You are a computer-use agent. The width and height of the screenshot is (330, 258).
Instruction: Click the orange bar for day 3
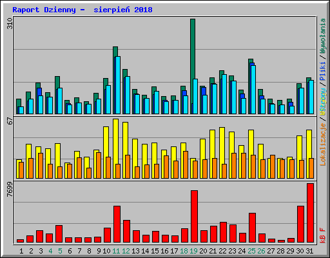point(41,166)
